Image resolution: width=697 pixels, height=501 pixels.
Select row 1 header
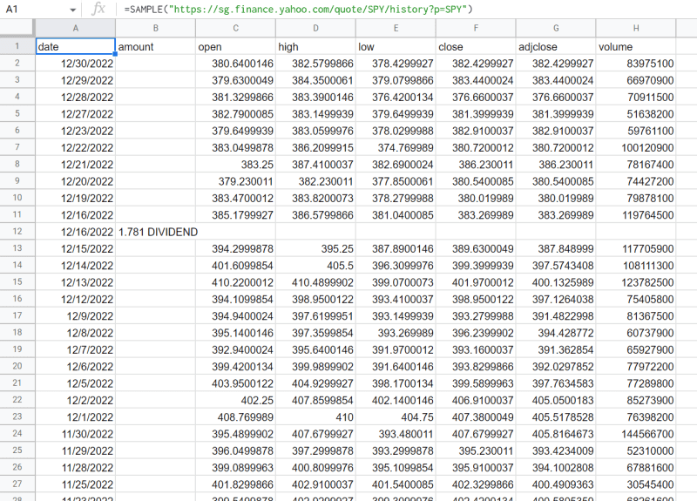coord(17,46)
